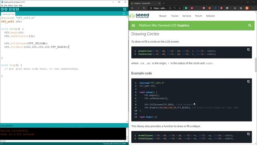Click the red microphone extension icon
The width and height of the screenshot is (257, 145).
pos(192,8)
